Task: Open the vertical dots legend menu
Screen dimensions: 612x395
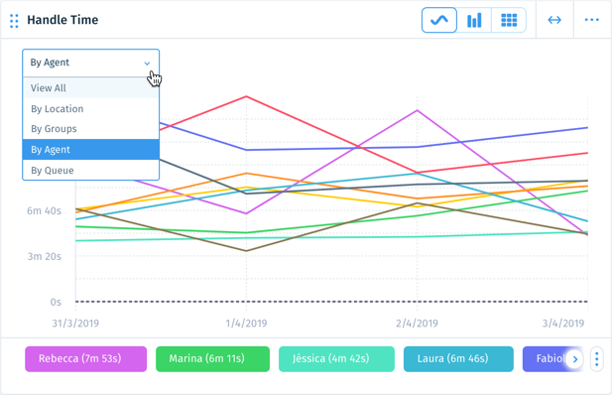Action: tap(597, 358)
